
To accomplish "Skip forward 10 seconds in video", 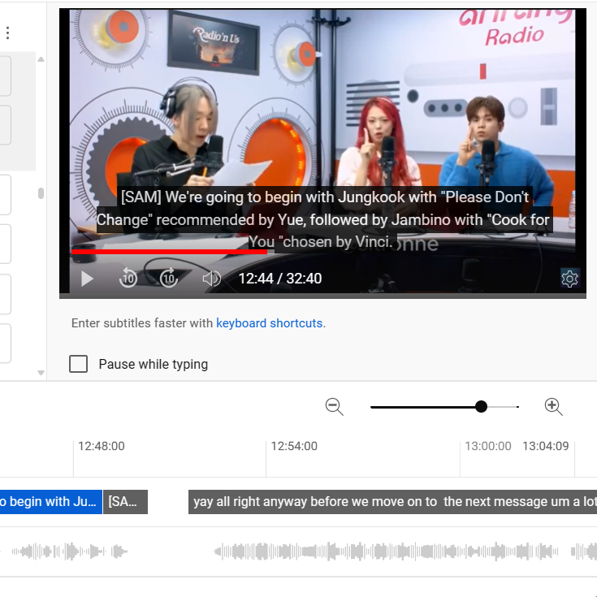I will click(169, 278).
